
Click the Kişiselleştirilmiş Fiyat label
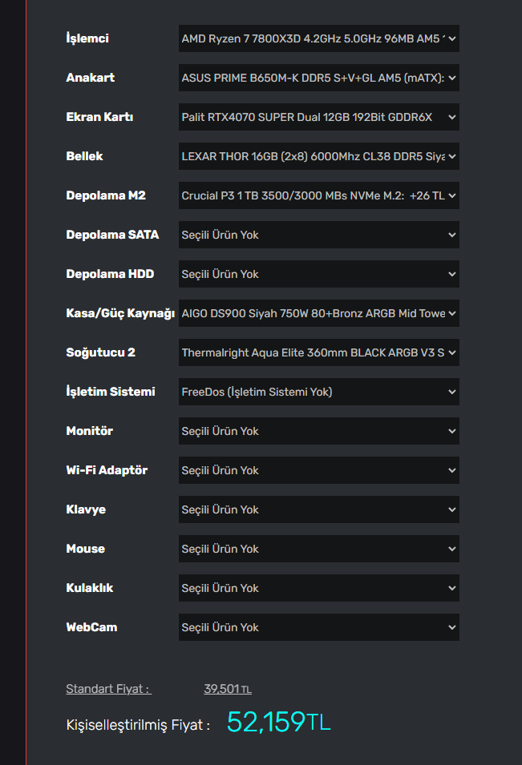pyautogui.click(x=138, y=725)
